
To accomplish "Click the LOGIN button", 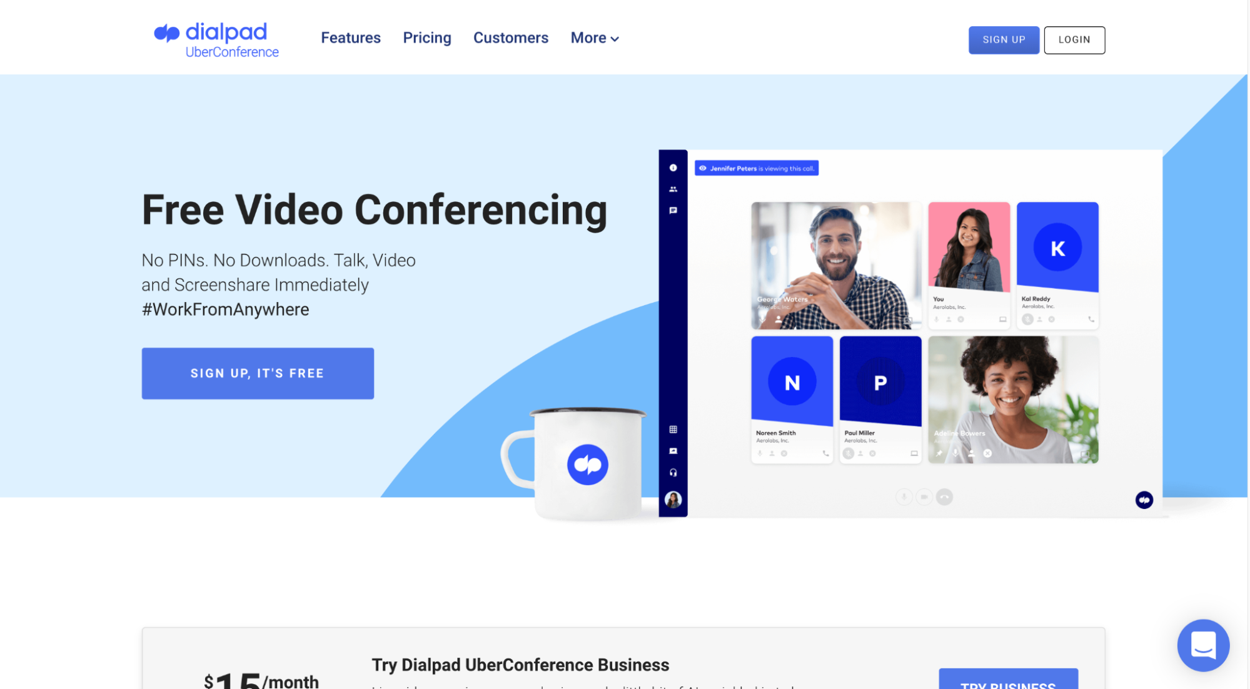I will 1074,40.
